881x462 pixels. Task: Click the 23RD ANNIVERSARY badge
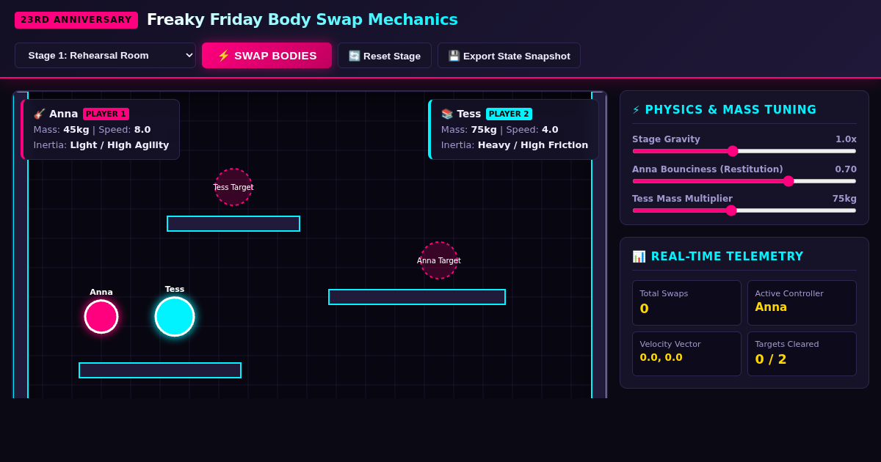tap(76, 20)
